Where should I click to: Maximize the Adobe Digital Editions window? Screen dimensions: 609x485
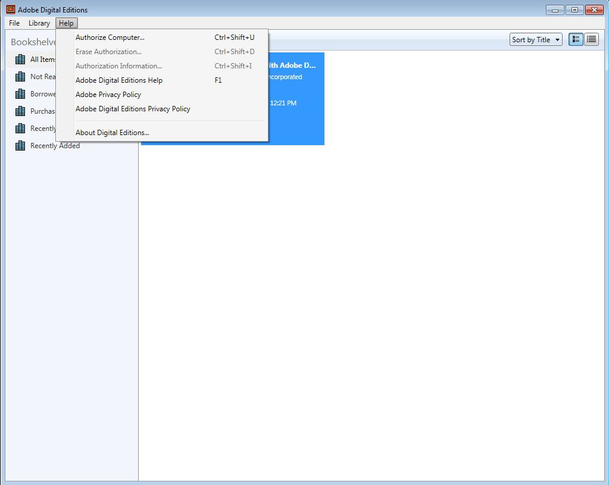(x=574, y=10)
